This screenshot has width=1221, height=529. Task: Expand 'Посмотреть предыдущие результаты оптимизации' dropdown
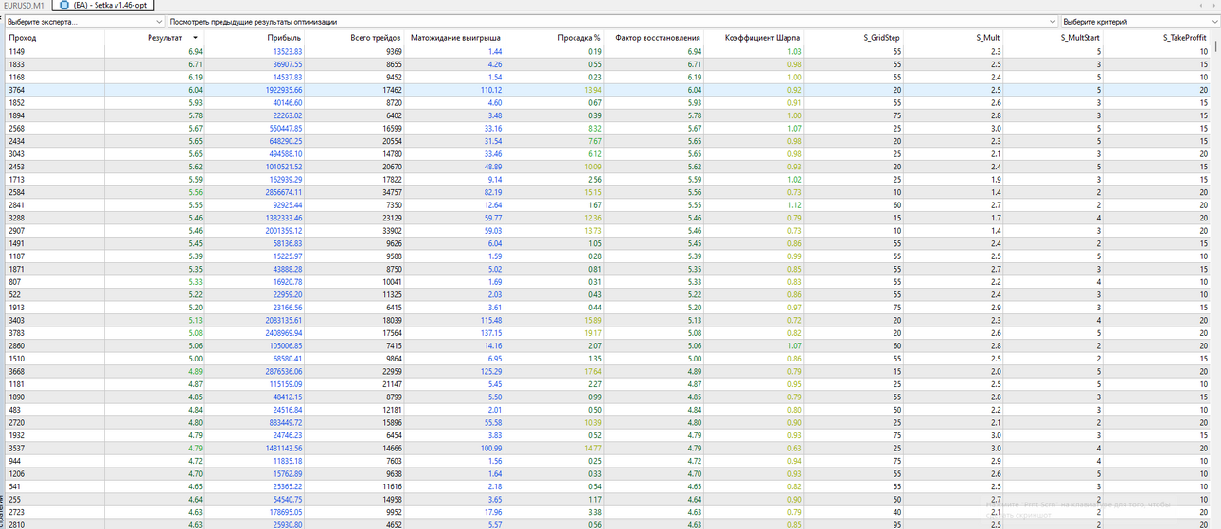(612, 21)
